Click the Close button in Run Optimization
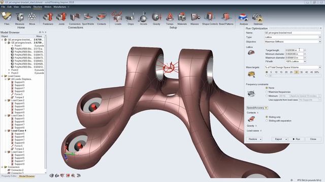The width and height of the screenshot is (325, 182). click(313, 140)
